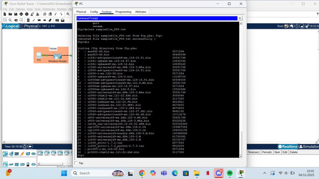
Task: Open the Tools menu
Action: [37, 9]
